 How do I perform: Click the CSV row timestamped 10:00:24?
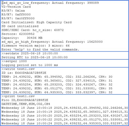point(65,124)
